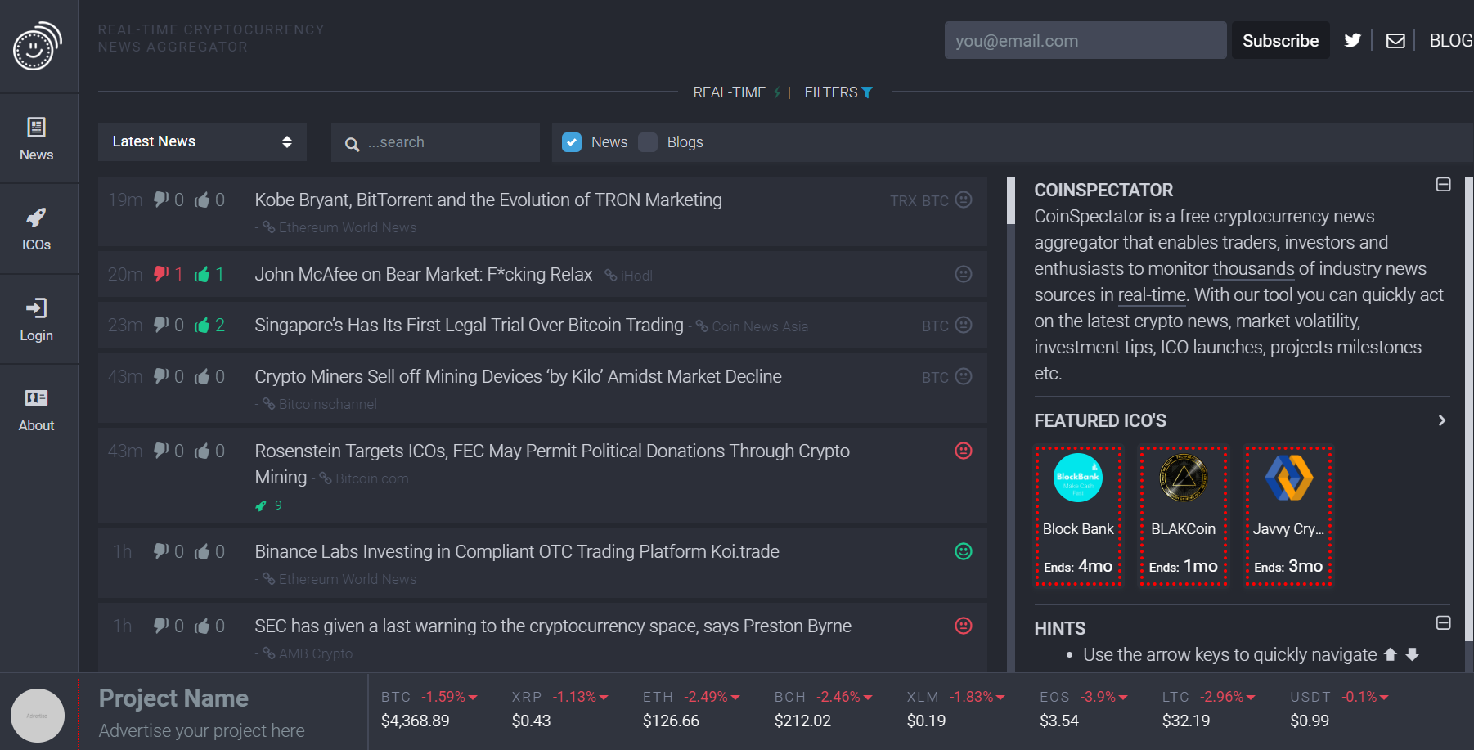Downvote the Rosenstein Targets ICOs article
Screen dimensions: 1474x750
[x=161, y=451]
